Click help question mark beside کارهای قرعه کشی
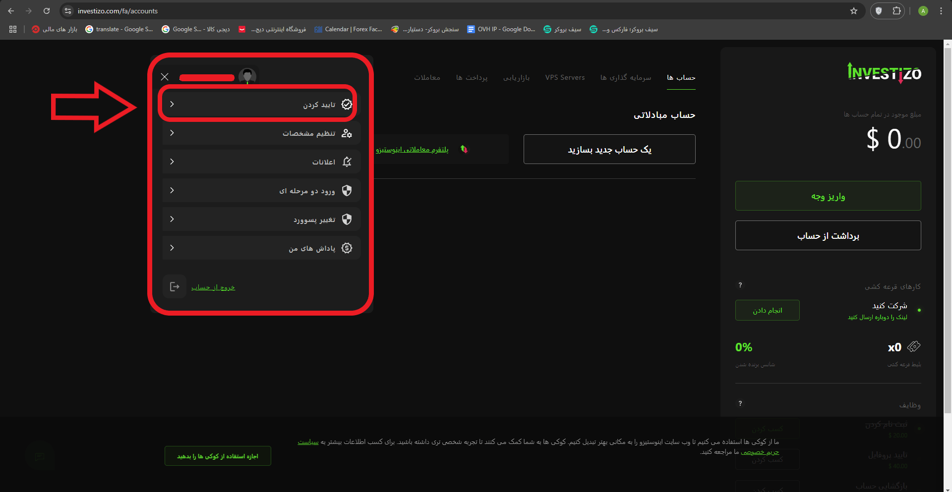 click(x=740, y=285)
